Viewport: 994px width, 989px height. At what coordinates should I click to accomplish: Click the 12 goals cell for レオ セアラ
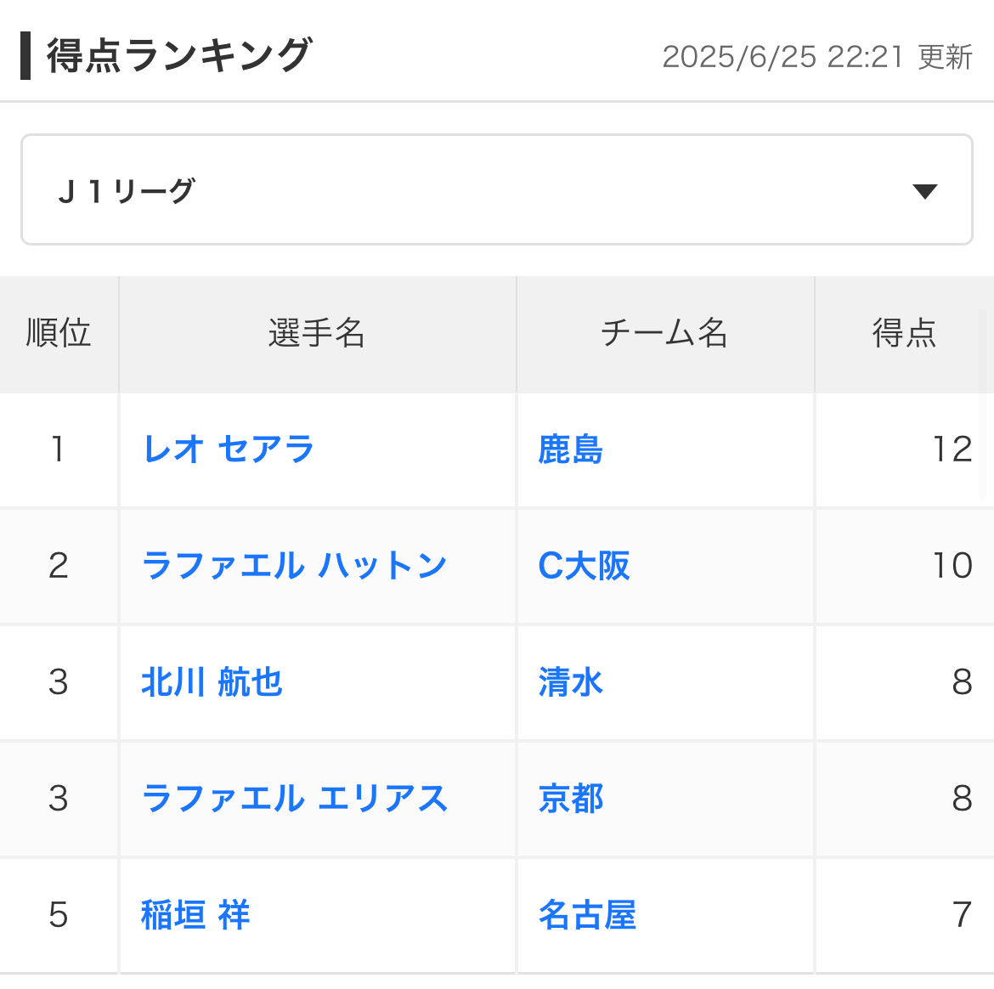click(x=952, y=449)
